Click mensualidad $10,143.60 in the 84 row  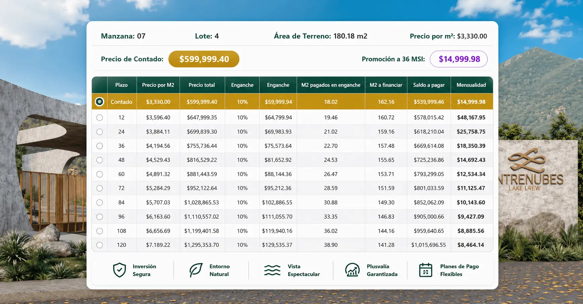pos(471,203)
